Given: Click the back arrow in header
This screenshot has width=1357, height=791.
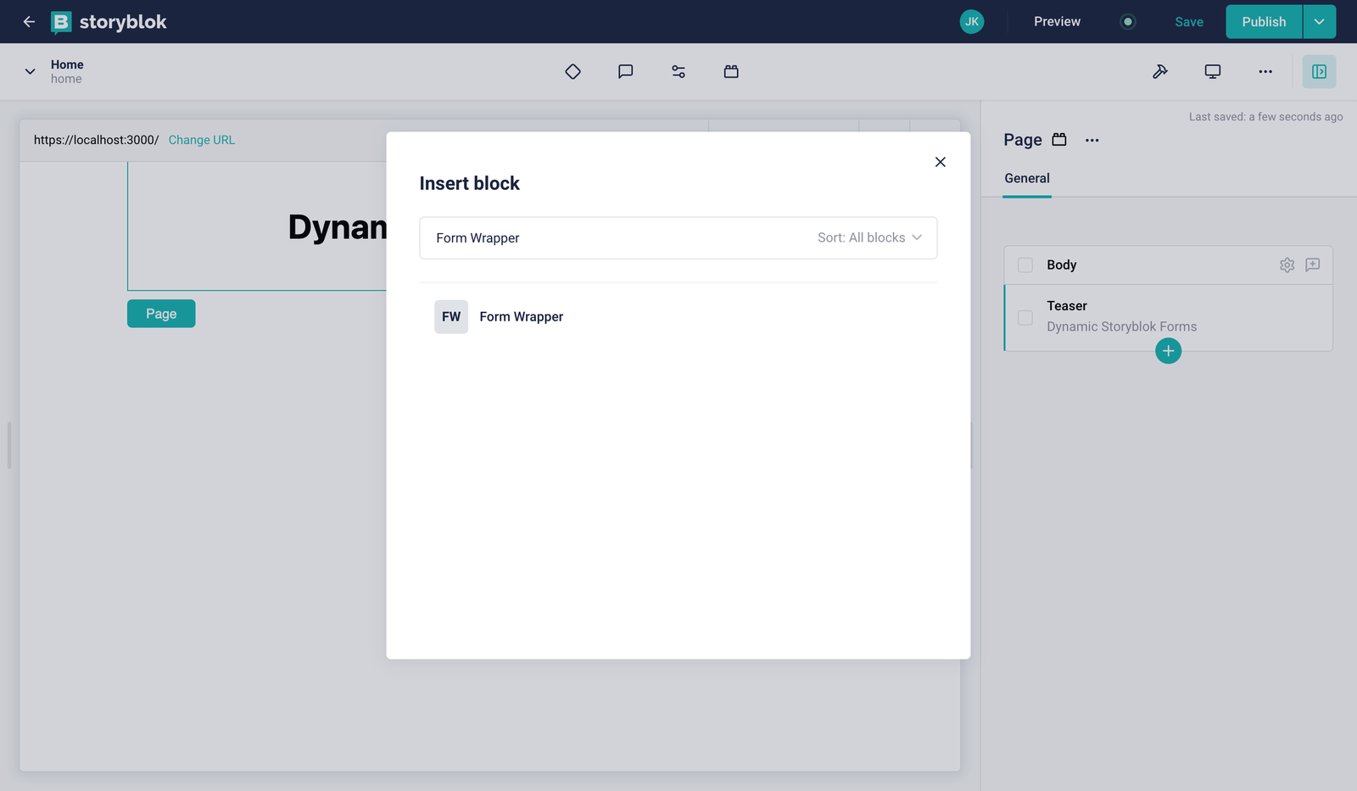Looking at the screenshot, I should tap(29, 22).
